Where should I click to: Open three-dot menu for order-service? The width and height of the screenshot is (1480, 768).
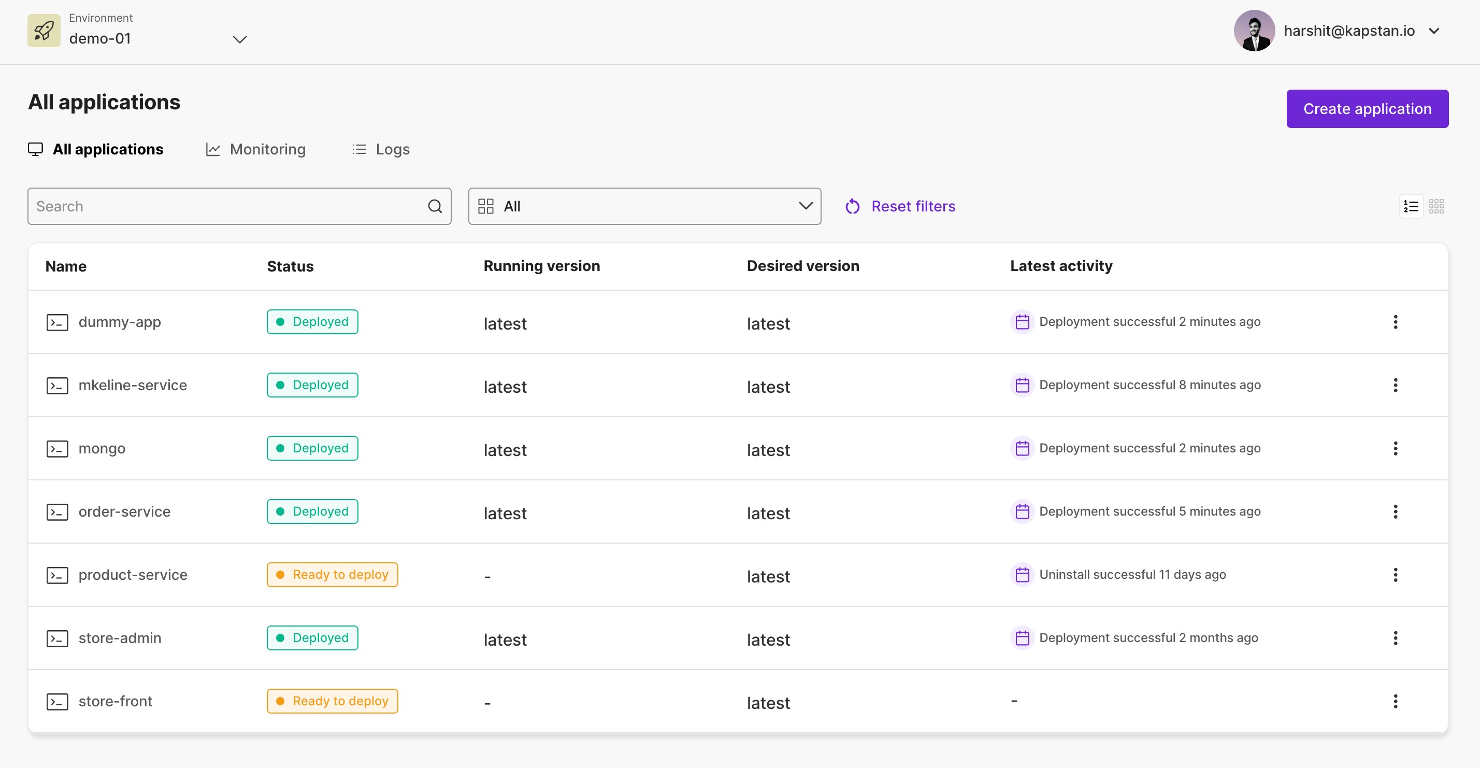click(1395, 511)
